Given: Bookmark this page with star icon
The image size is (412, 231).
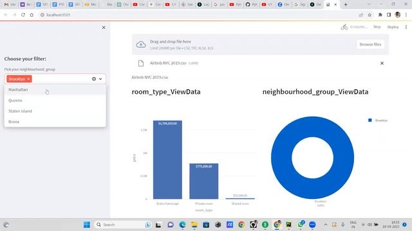Looking at the screenshot, I should pyautogui.click(x=370, y=15).
